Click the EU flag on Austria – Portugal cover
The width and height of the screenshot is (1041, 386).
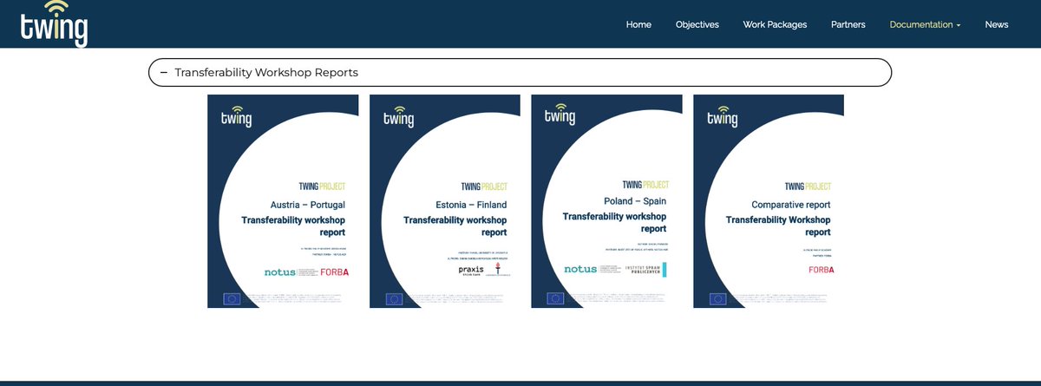pyautogui.click(x=232, y=299)
